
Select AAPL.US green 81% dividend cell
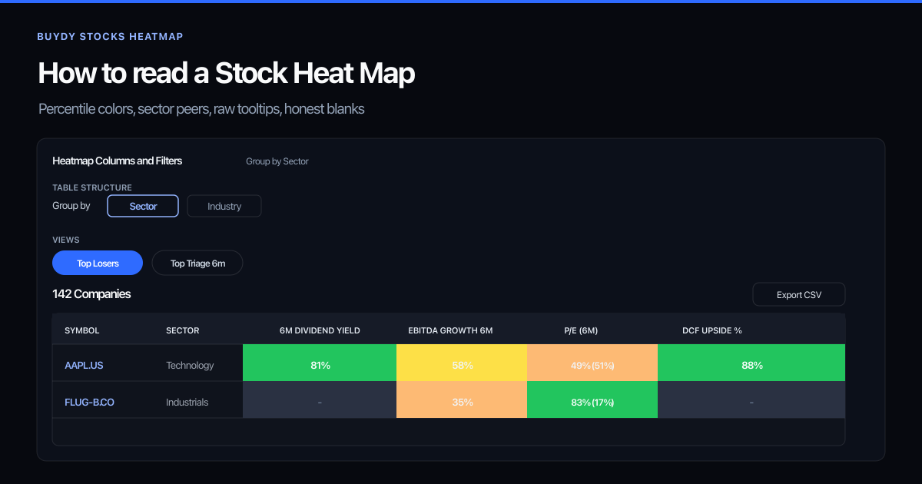320,363
